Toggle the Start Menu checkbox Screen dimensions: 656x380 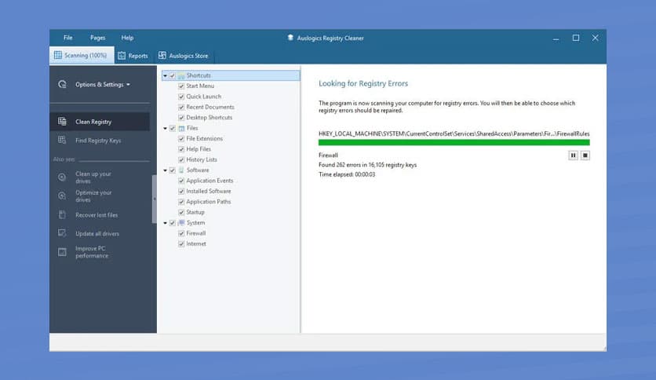click(x=181, y=86)
